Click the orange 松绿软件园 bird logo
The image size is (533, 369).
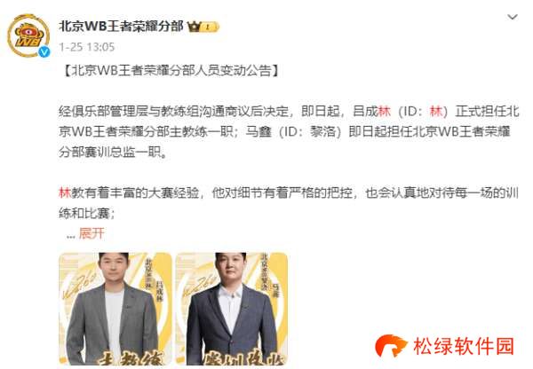[x=390, y=346]
